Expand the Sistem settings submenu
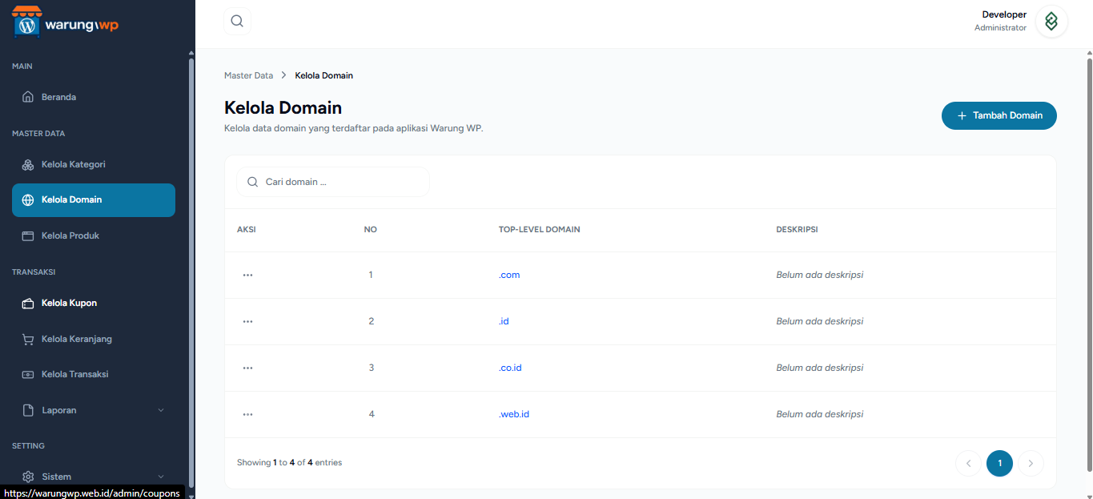The height and width of the screenshot is (499, 1093). pos(93,477)
